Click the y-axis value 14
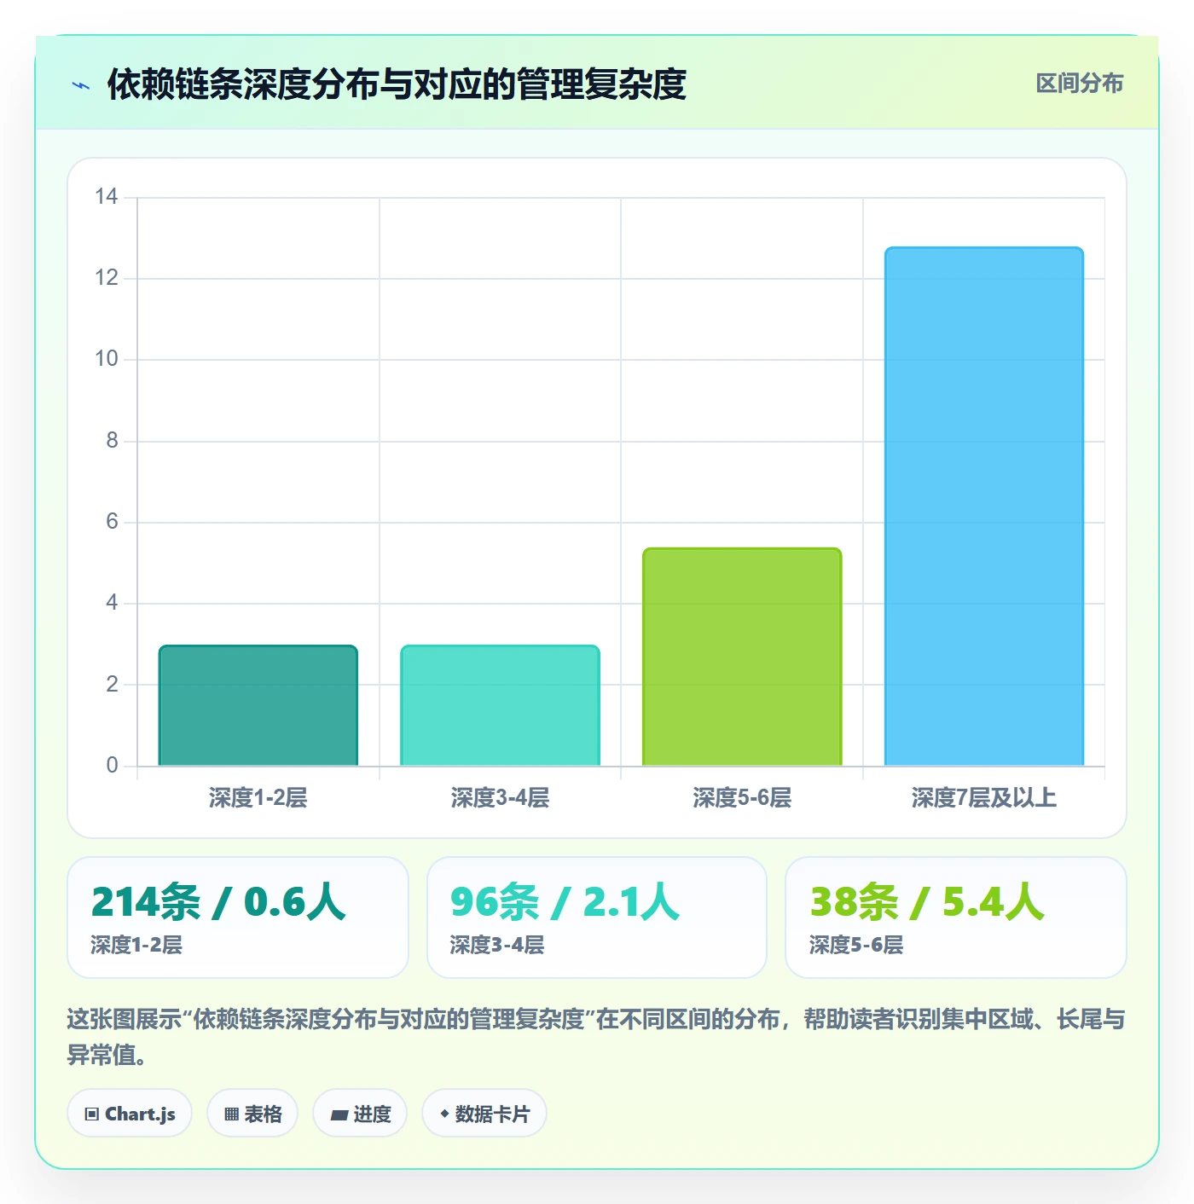Viewport: 1194px width, 1204px height. [x=107, y=197]
